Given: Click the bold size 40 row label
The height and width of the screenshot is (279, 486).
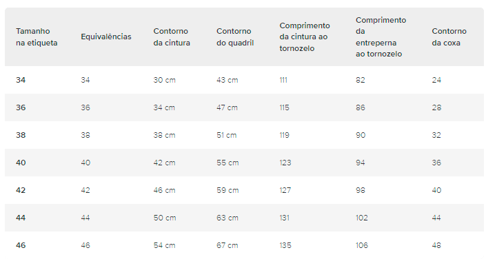Looking at the screenshot, I should (x=21, y=163).
